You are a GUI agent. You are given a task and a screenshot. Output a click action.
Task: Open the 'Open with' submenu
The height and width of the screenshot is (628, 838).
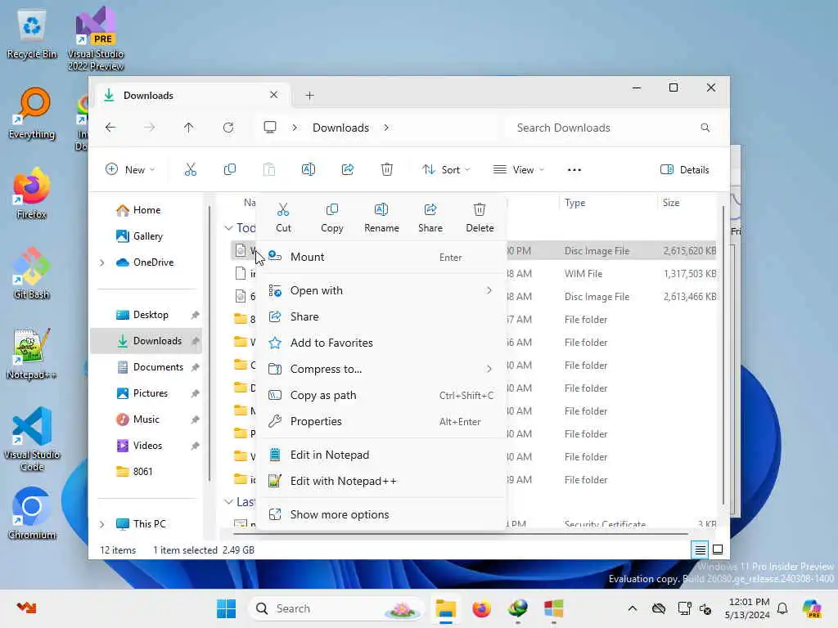(x=381, y=290)
